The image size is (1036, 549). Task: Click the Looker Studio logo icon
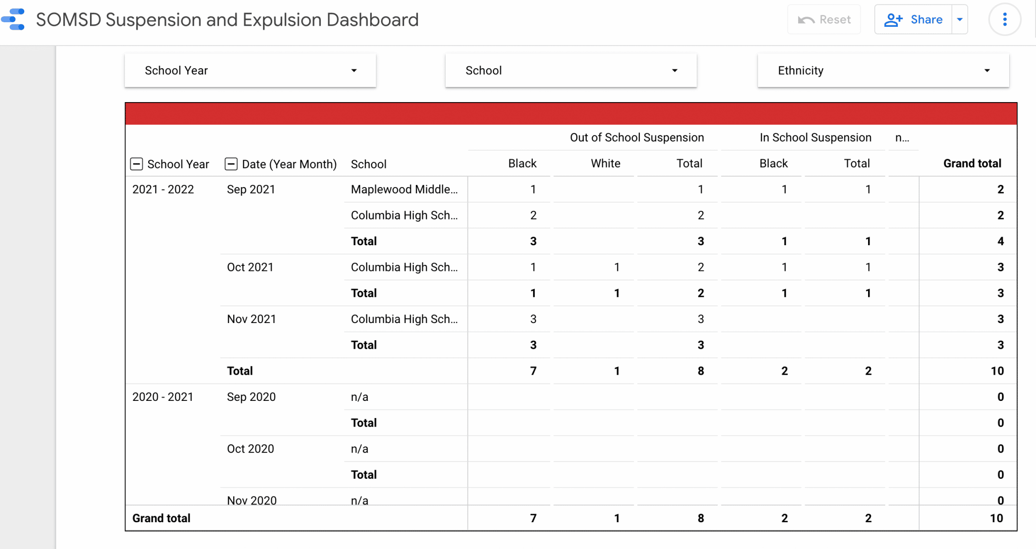(x=14, y=19)
